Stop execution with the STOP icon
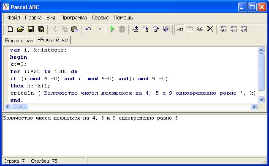This screenshot has height=166, width=269. (x=122, y=29)
